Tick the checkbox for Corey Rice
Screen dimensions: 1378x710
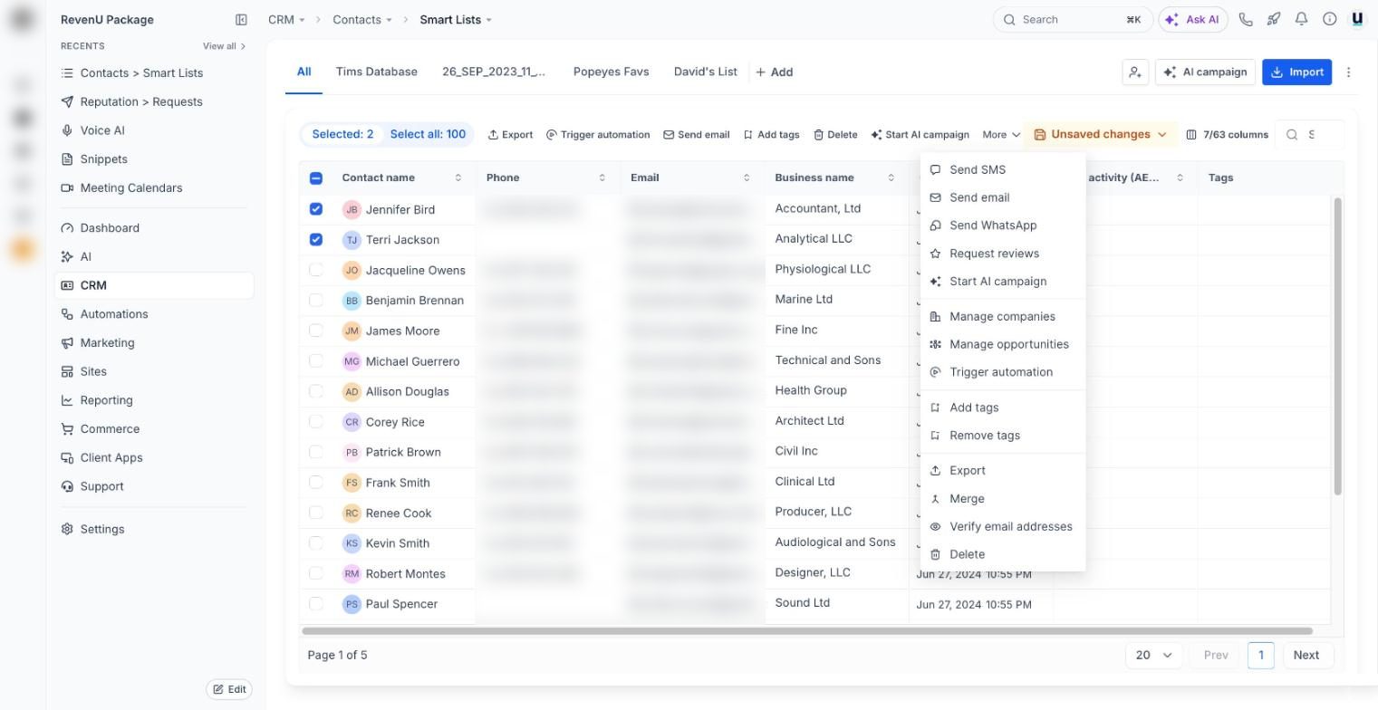316,421
